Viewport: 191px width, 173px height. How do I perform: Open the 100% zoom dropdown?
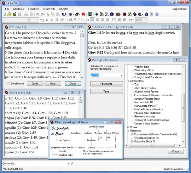tap(146, 20)
